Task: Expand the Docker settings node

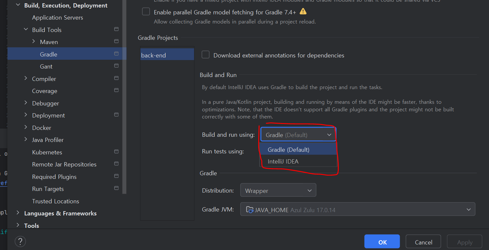Action: pos(26,127)
